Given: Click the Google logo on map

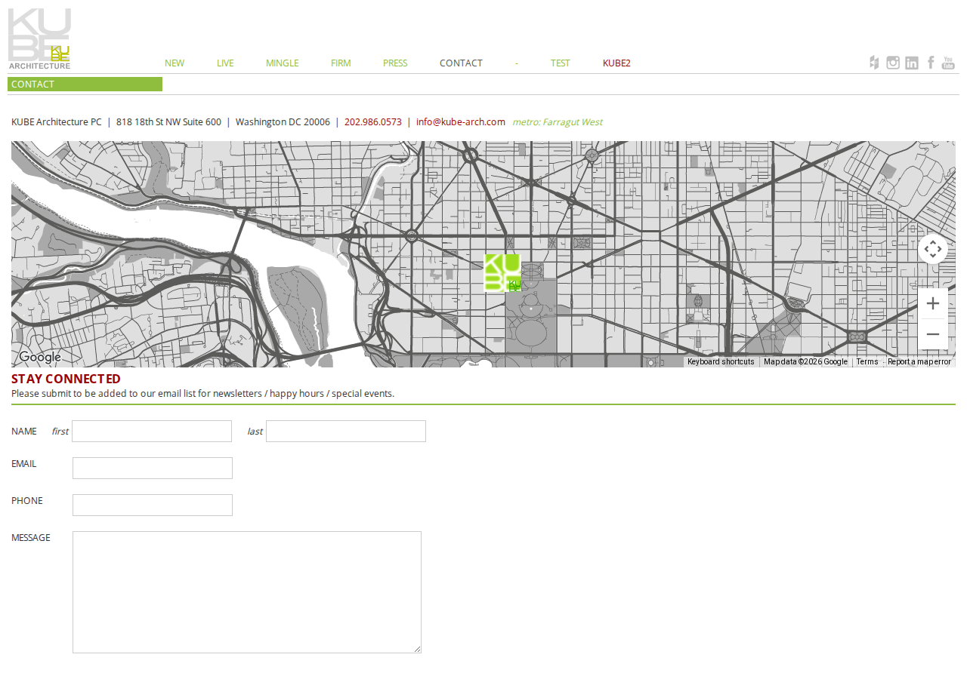Looking at the screenshot, I should 40,358.
